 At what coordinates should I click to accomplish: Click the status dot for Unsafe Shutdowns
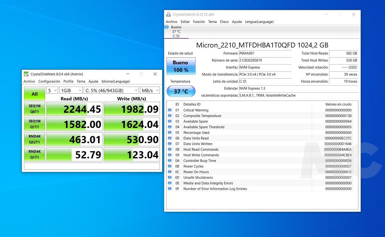tap(170, 178)
